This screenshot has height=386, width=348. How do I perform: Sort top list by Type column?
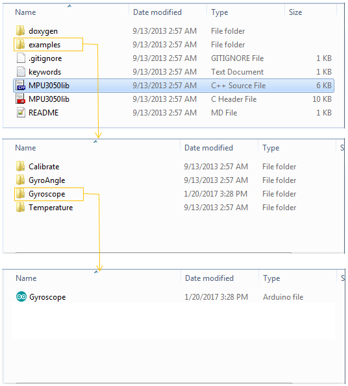coord(219,12)
